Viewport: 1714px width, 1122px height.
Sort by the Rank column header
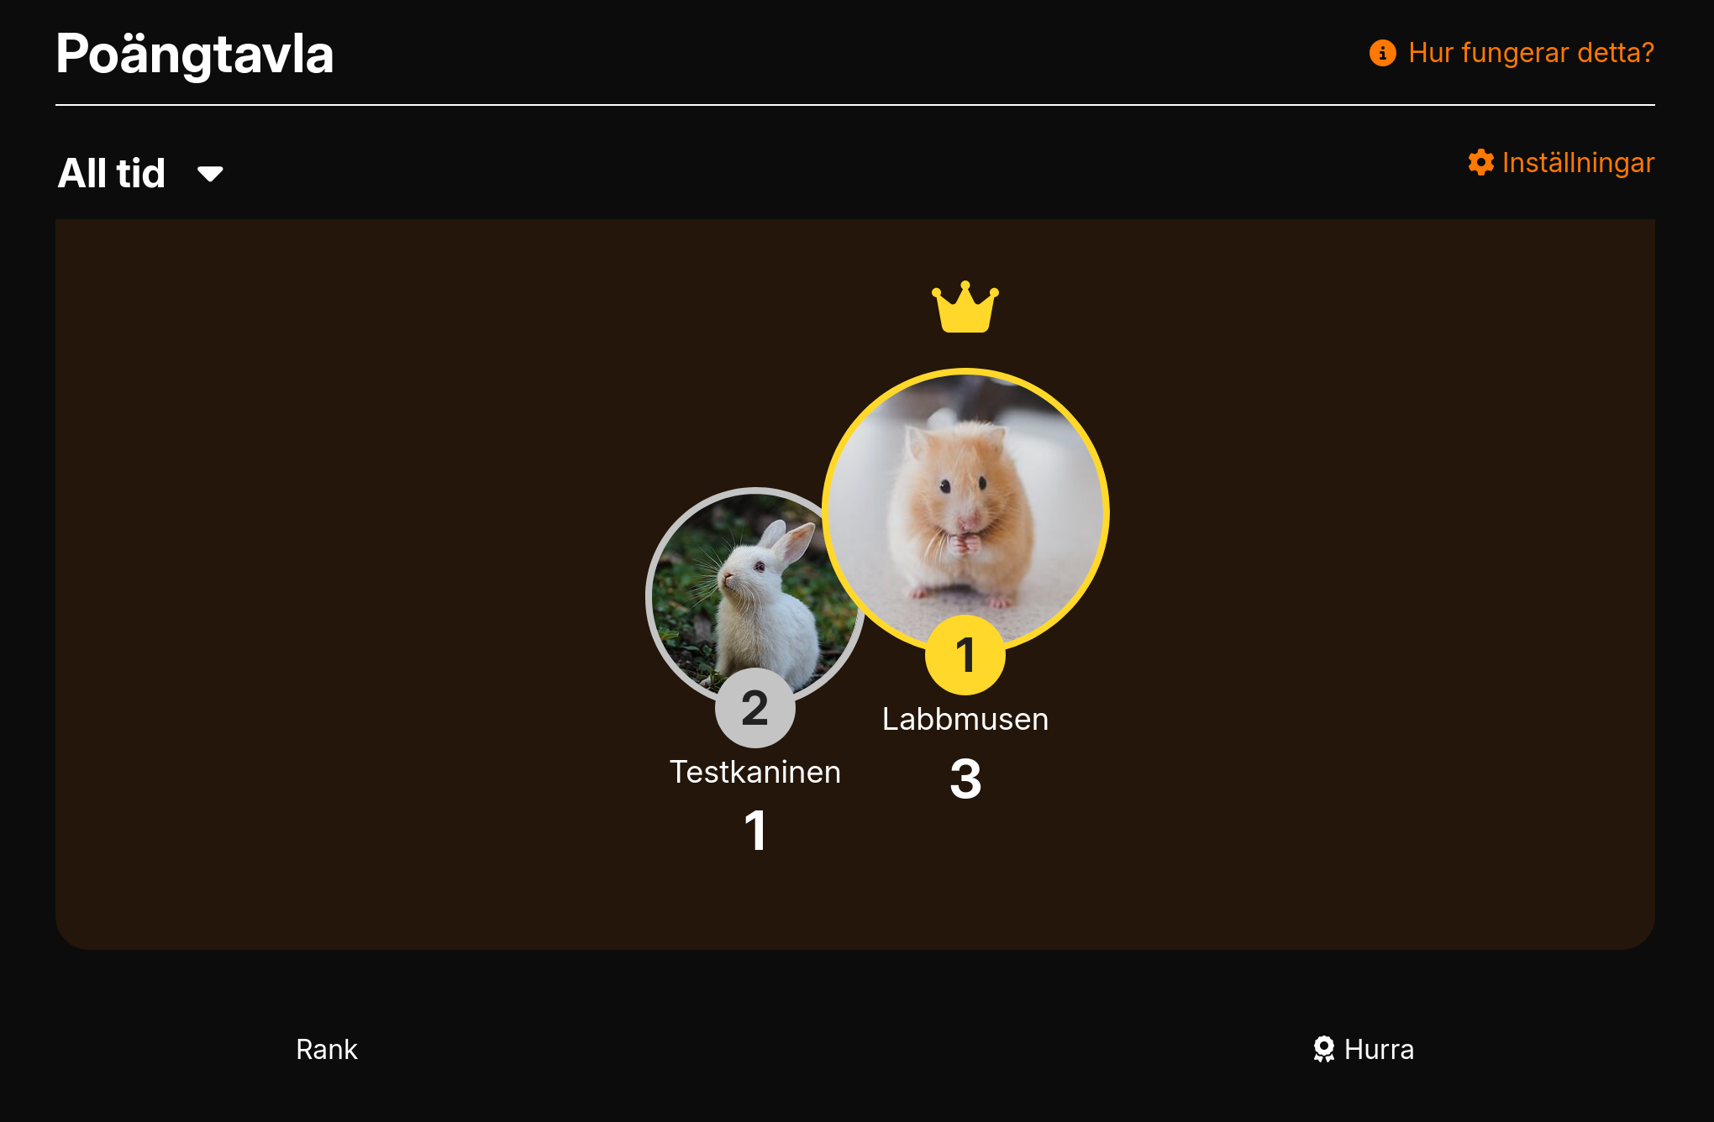coord(327,1049)
